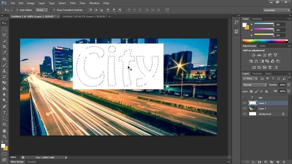292x164 pixels.
Task: Select the Clone Stamp tool
Action: (4, 71)
